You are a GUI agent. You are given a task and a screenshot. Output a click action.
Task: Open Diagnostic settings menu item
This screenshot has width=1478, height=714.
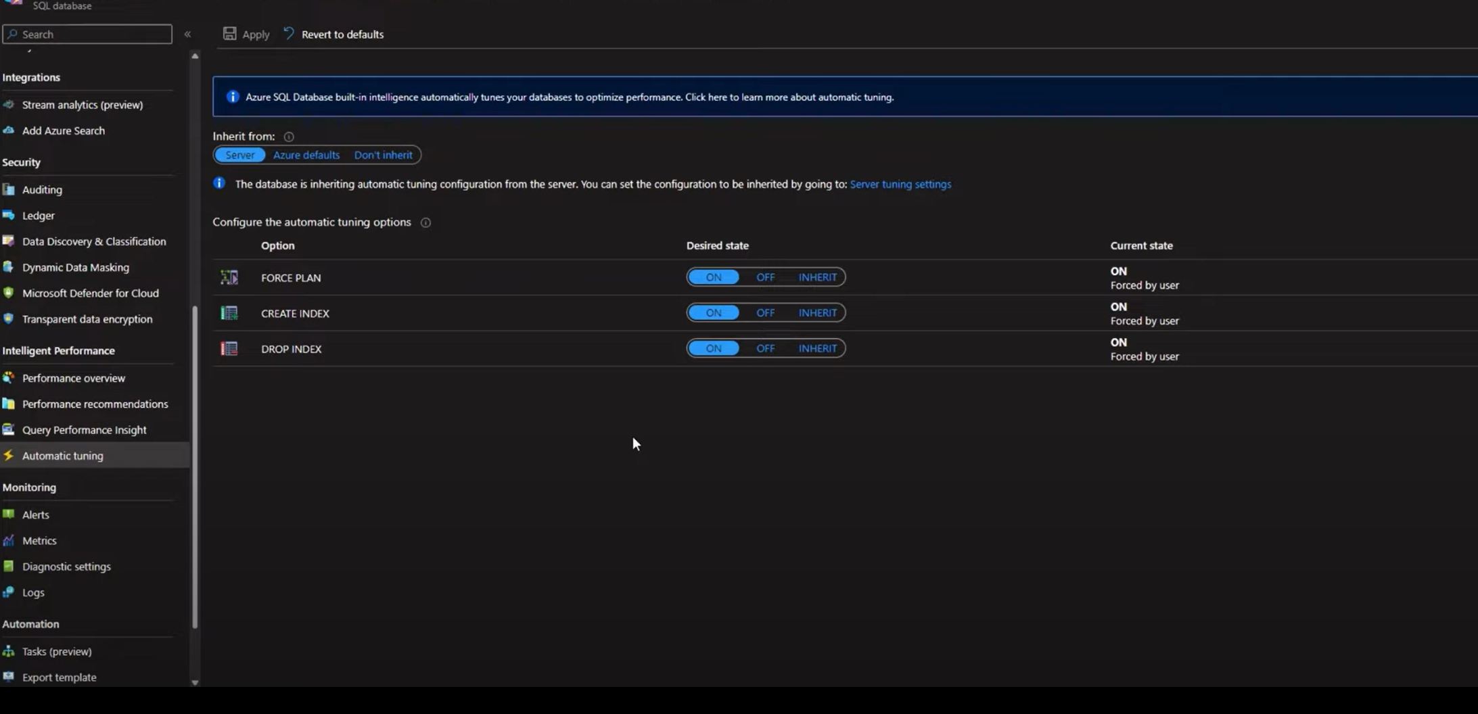tap(66, 566)
